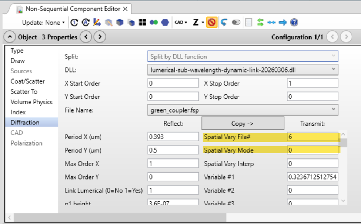Click the Y Stop Order field
The height and width of the screenshot is (224, 361).
[x=312, y=97]
